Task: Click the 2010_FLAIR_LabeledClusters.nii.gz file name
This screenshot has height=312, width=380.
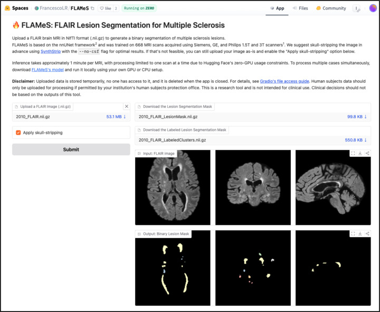Action: (172, 140)
